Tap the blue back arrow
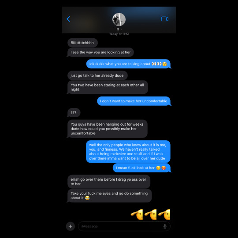Image resolution: width=238 pixels, height=238 pixels. tap(68, 19)
